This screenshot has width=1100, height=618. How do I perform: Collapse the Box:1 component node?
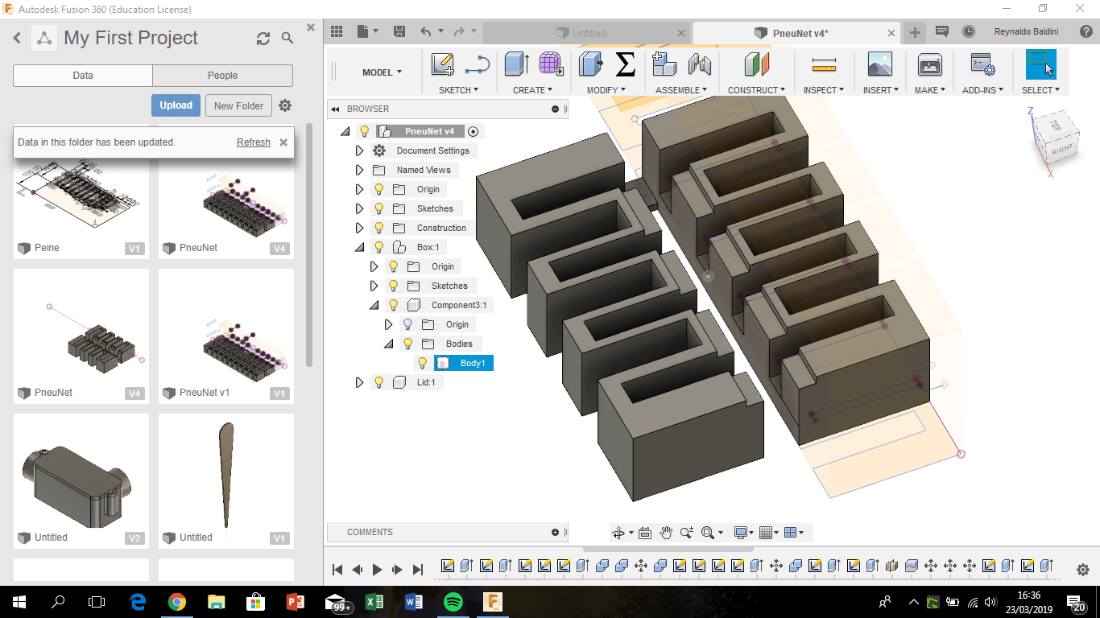coord(359,247)
